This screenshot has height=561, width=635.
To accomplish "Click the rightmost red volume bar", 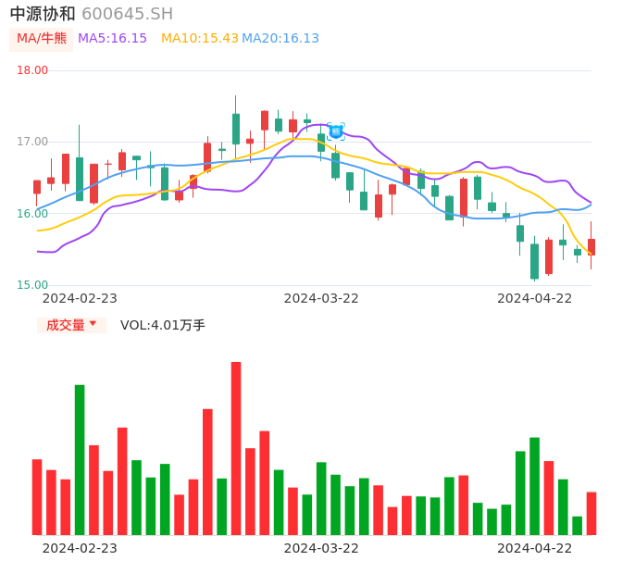I will click(x=591, y=513).
